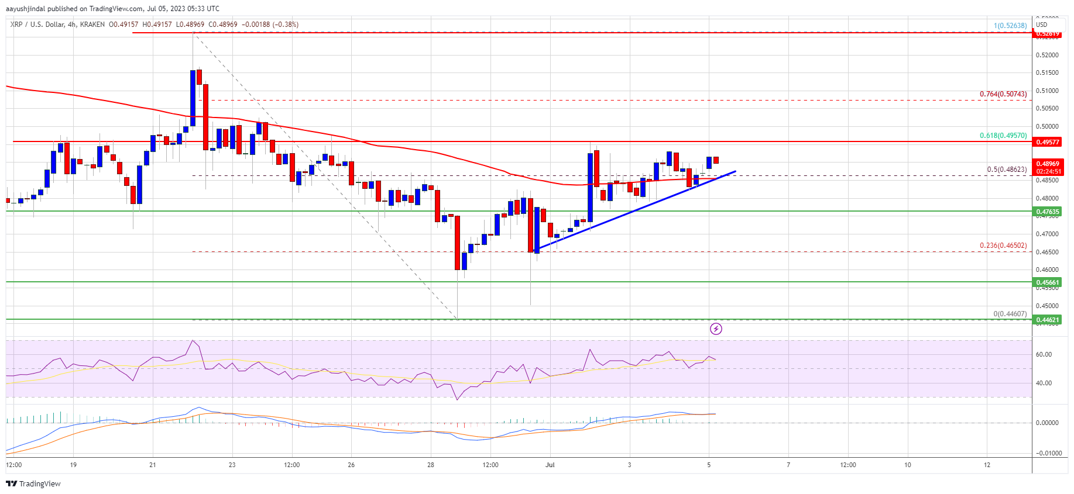Select the 0.5(0.48623) Fibonacci level label
The height and width of the screenshot is (494, 1074).
click(1007, 170)
